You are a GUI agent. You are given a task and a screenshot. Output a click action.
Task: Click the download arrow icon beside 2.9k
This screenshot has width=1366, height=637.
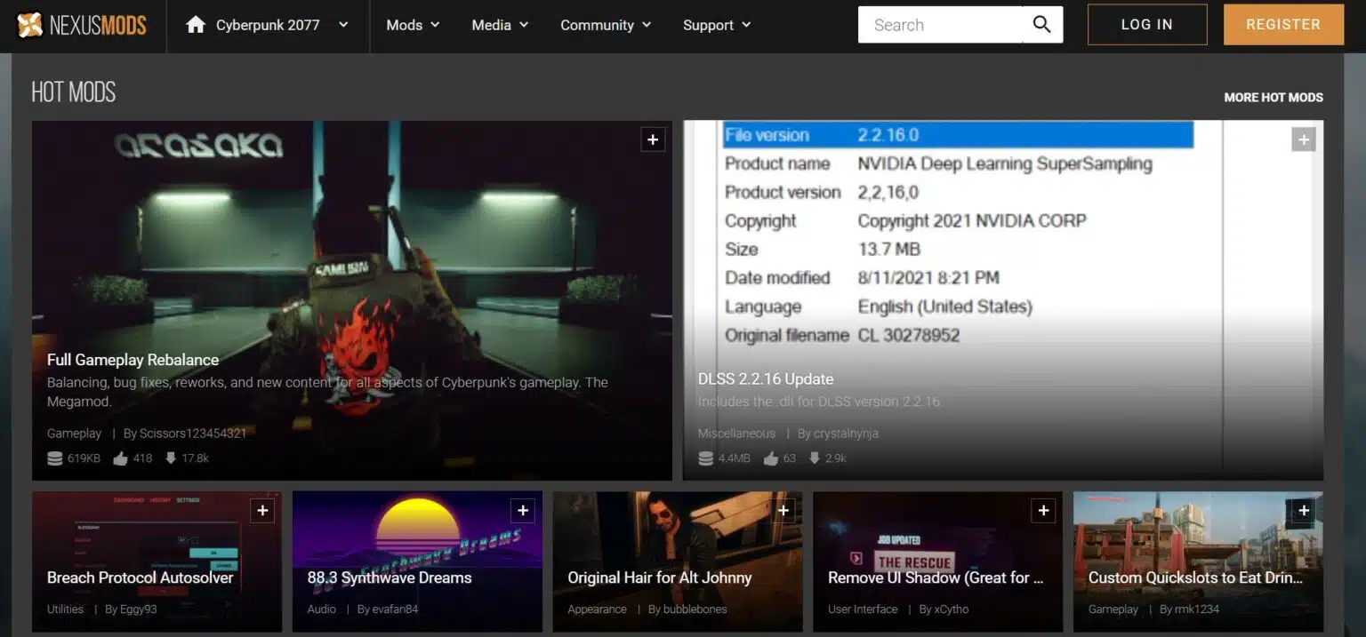pos(814,458)
